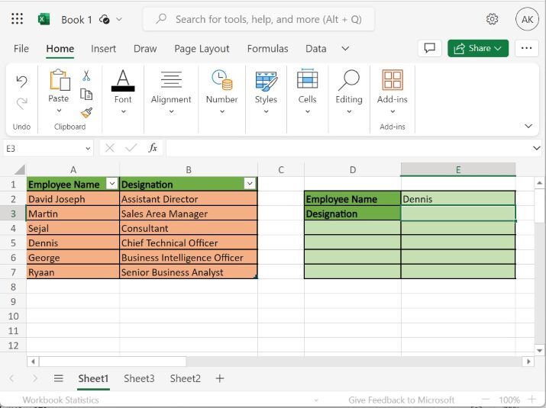Switch to the Draw tab

(x=145, y=48)
